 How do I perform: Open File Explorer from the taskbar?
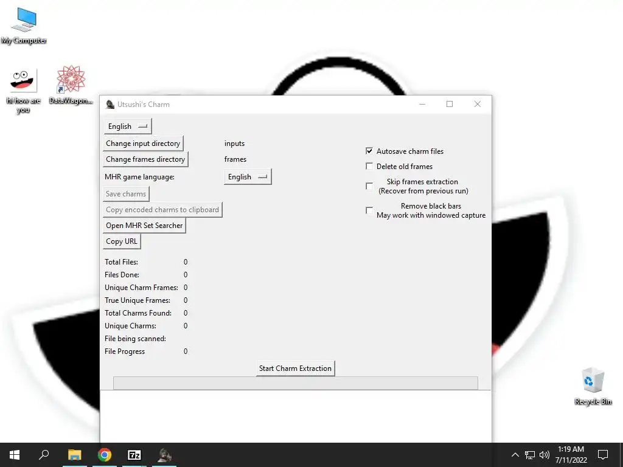(x=74, y=455)
